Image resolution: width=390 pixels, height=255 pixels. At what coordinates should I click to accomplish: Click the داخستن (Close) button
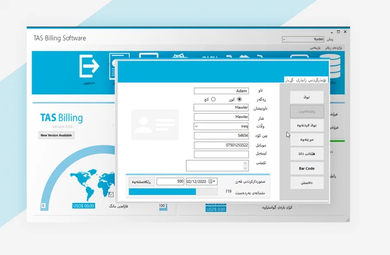[307, 182]
